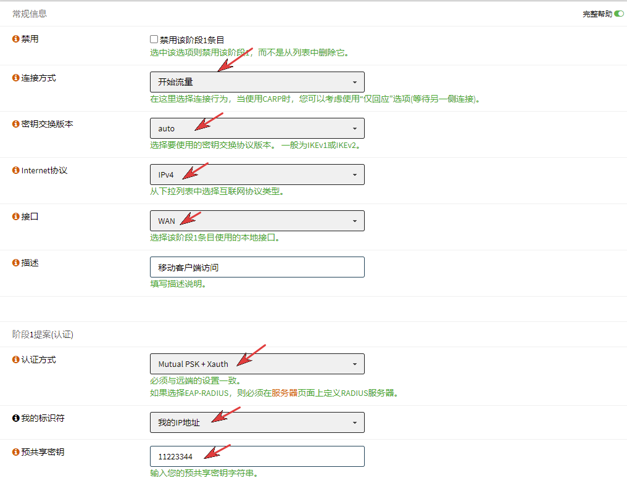627x481 pixels.
Task: Click info icon next to Internet协议
Action: click(x=16, y=170)
